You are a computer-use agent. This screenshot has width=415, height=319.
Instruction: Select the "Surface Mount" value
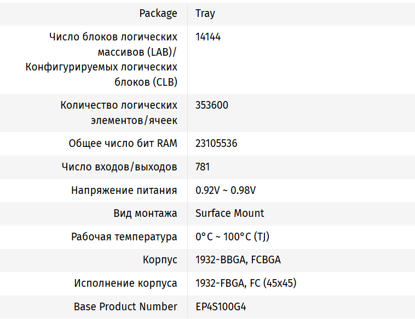pyautogui.click(x=230, y=214)
